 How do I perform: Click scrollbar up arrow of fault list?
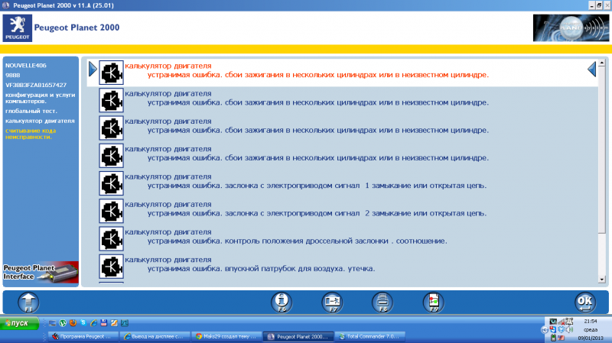(601, 63)
